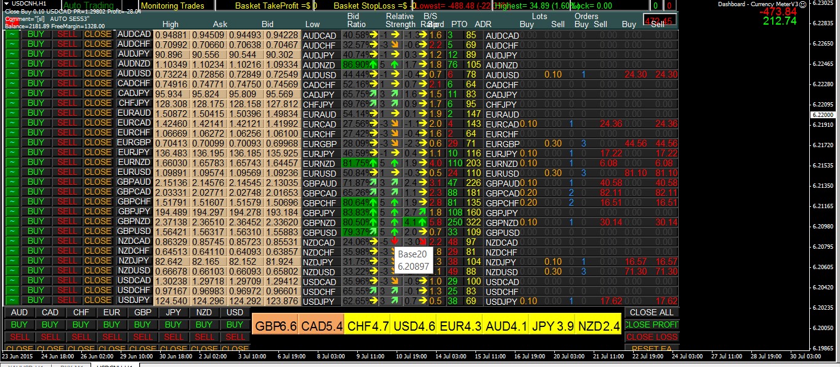The image size is (840, 367).
Task: Open the GBPJPY chart with its ~ icon
Action: 11,212
